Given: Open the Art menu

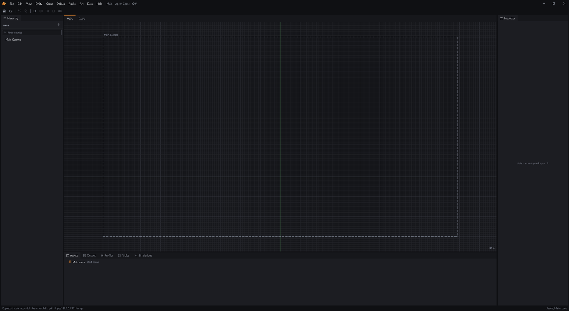Looking at the screenshot, I should (x=81, y=4).
